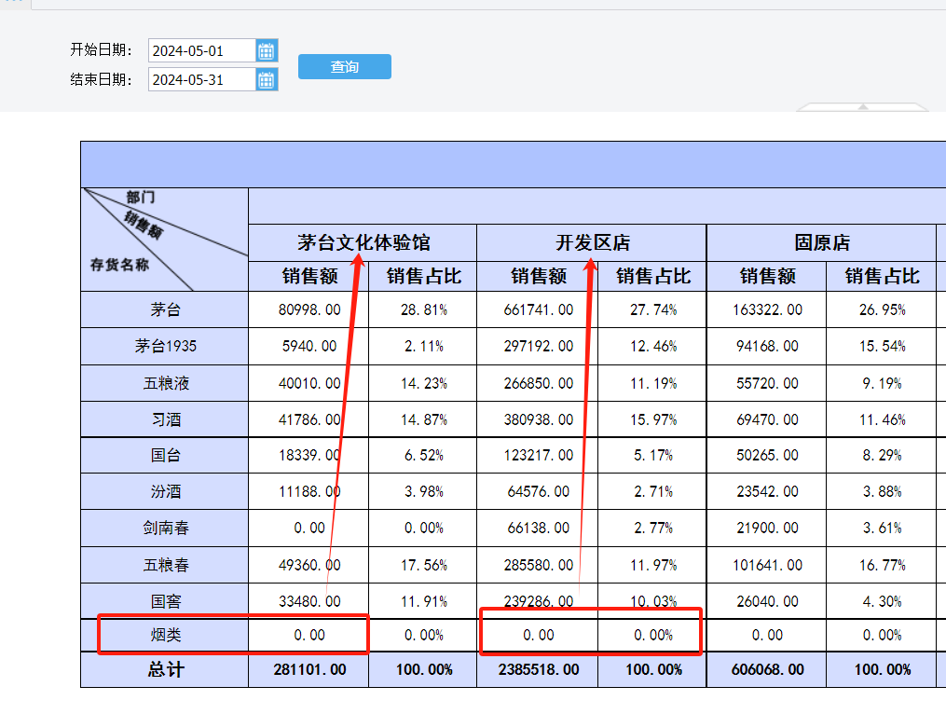Click the total cell 606068.00
The height and width of the screenshot is (714, 946).
pyautogui.click(x=767, y=669)
